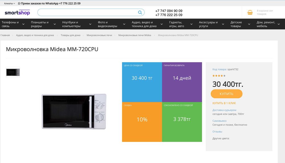Expand Гаджеты, игры, авто chevron
The height and width of the screenshot is (163, 285).
coord(192,24)
